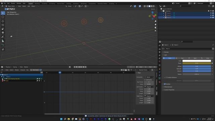Select the Measure tool
The width and height of the screenshot is (215, 121).
point(3,41)
